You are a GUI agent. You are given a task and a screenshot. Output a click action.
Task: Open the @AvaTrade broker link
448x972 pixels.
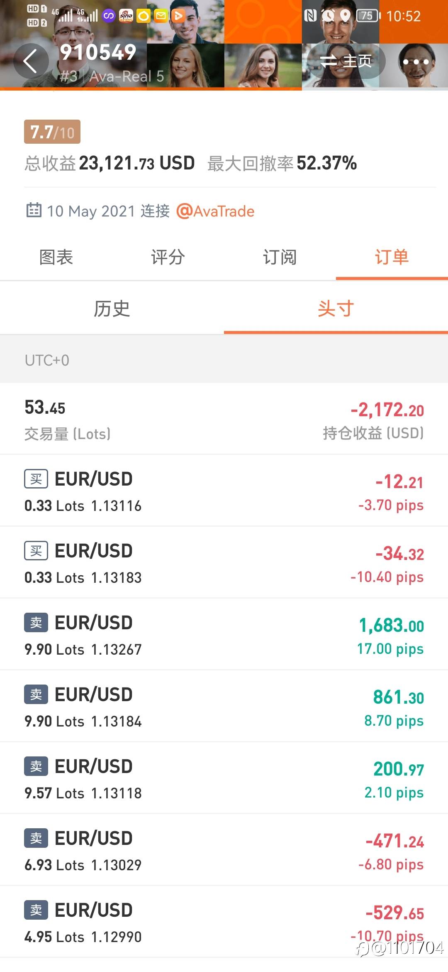coord(215,211)
